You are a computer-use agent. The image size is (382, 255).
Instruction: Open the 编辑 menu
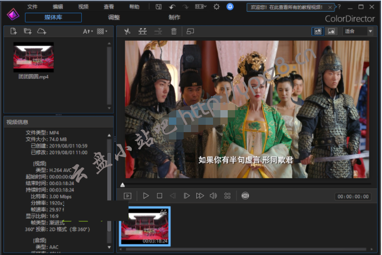[58, 7]
